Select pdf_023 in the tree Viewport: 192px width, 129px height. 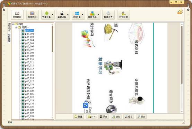tap(29, 100)
